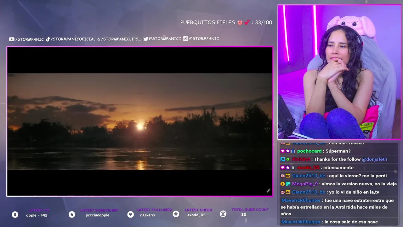Click the heart icon beside Latest Follower
The width and height of the screenshot is (403, 227).
[x=130, y=214]
